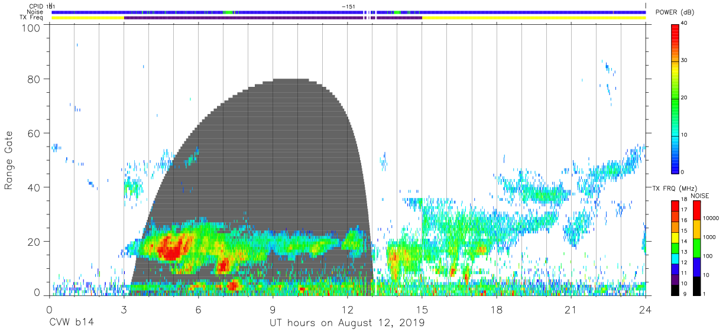726x335 pixels.
Task: Click the 100 tick on the Range Gate axis
Action: tap(31, 28)
